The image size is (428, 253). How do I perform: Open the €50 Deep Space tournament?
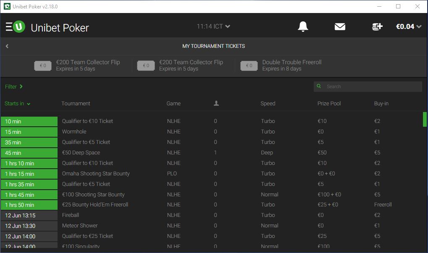tap(81, 153)
